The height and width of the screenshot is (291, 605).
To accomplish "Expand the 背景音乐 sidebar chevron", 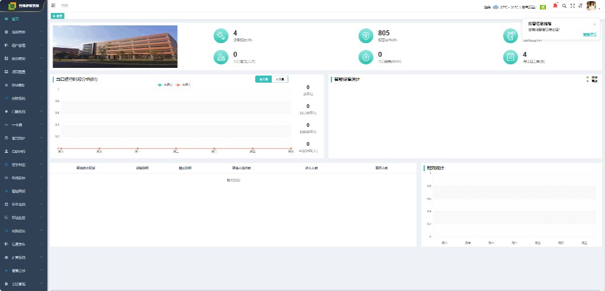I will pyautogui.click(x=41, y=270).
